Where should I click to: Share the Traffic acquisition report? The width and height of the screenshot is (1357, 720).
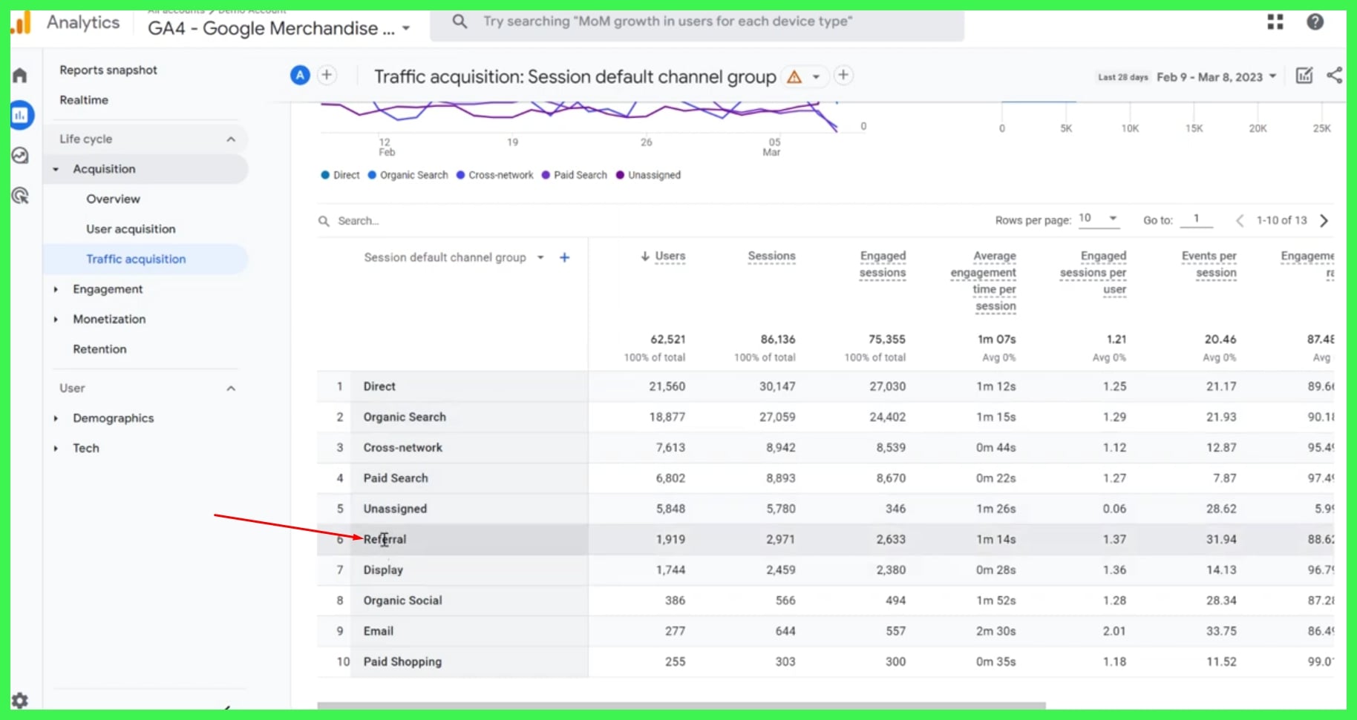tap(1334, 75)
